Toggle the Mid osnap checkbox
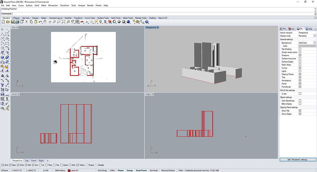The height and width of the screenshot is (172, 317). pyautogui.click(x=26, y=165)
